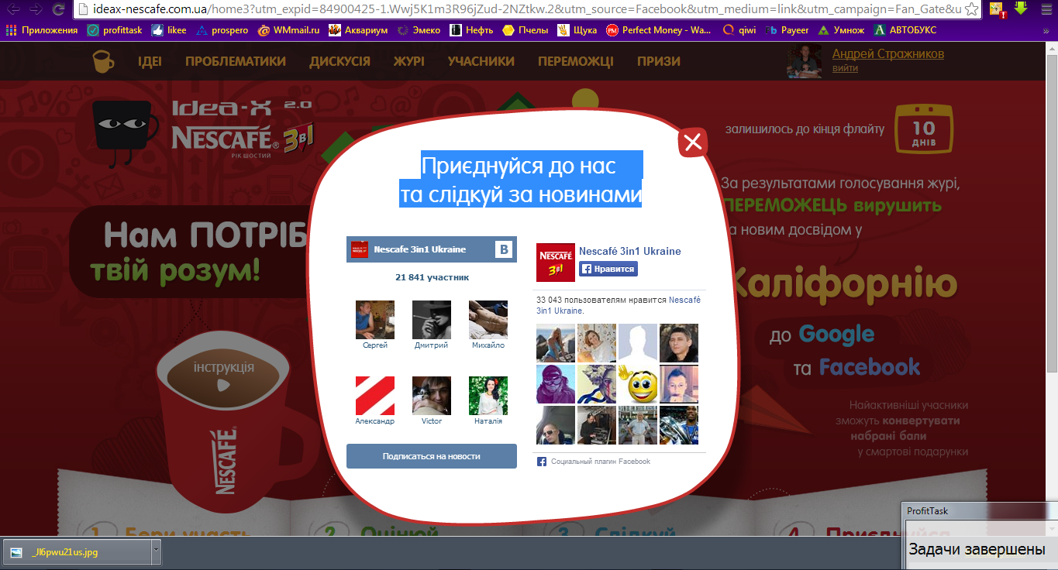The image size is (1058, 570).
Task: Open the Пчелы bookmark
Action: pos(526,30)
